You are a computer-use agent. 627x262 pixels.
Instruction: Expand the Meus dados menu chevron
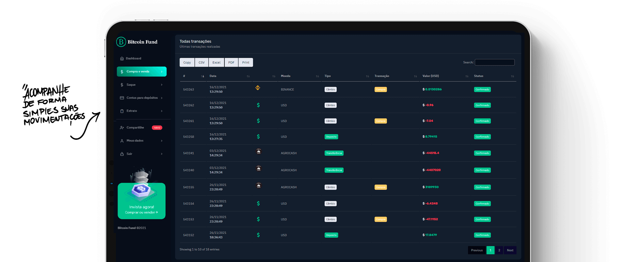point(162,141)
